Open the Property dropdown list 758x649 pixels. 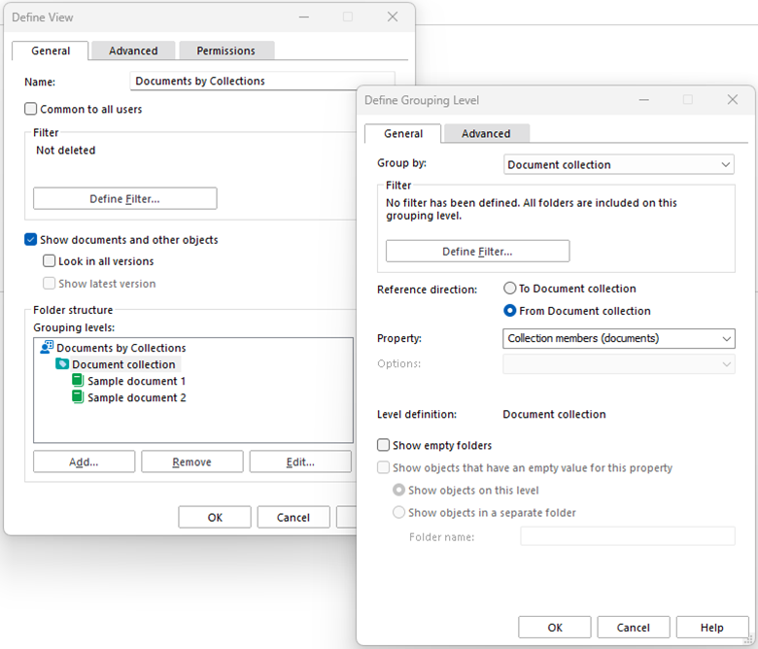click(619, 338)
